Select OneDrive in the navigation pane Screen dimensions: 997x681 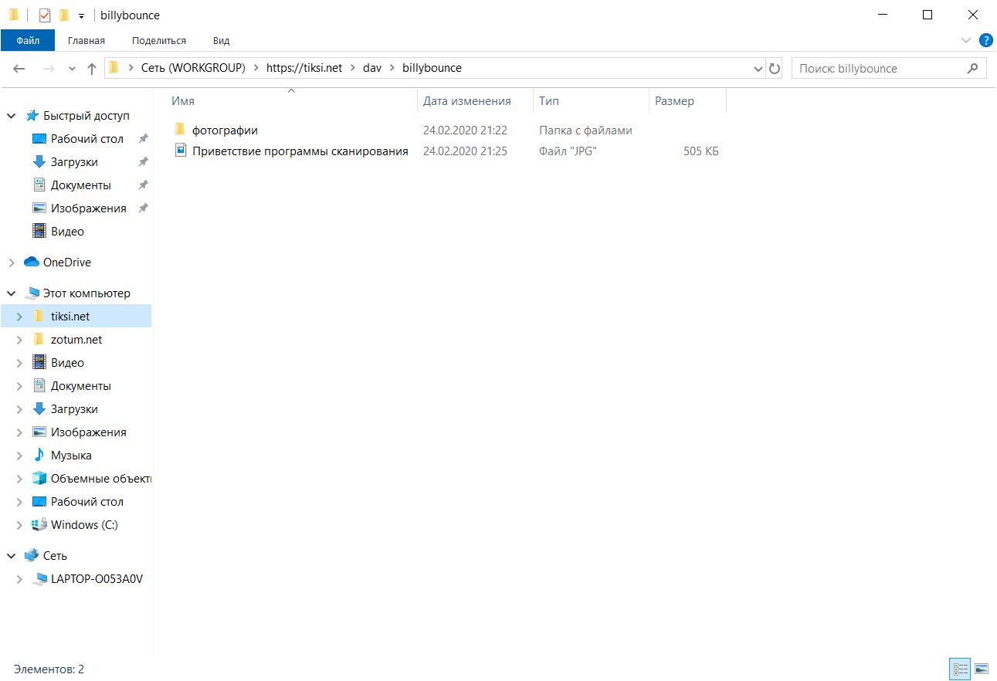[x=66, y=263]
